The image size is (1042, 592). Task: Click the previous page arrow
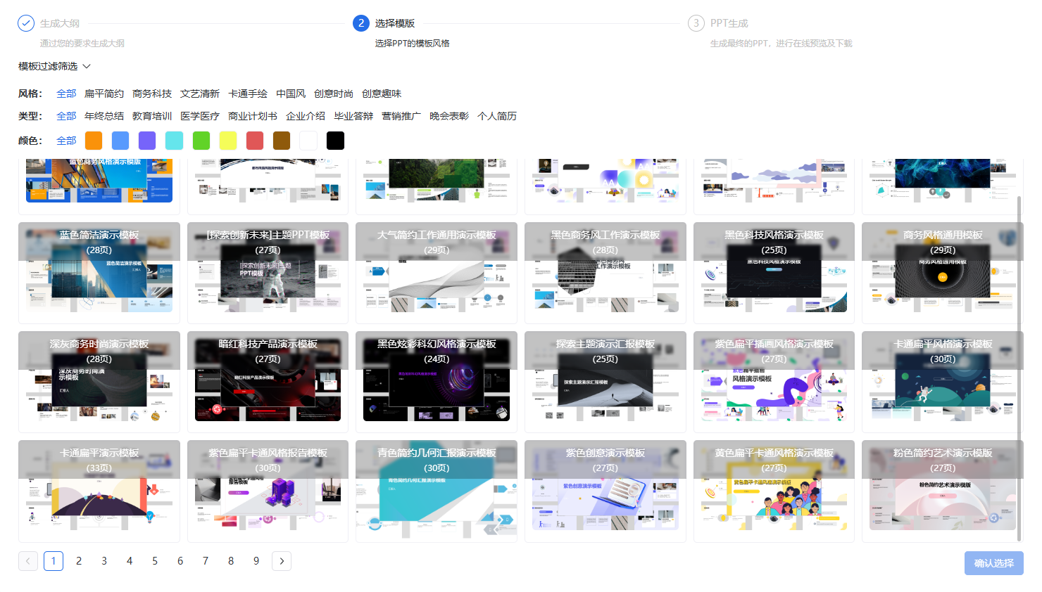click(x=28, y=560)
